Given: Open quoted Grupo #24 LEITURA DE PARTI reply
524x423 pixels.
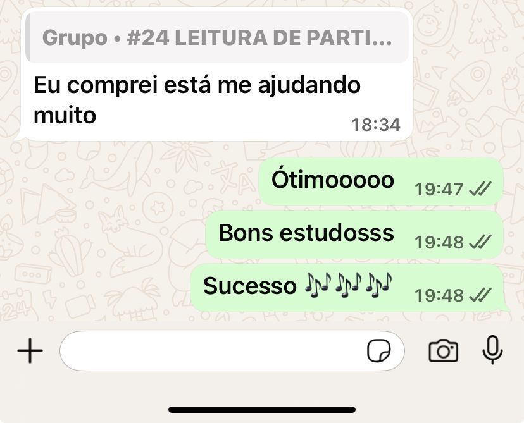Looking at the screenshot, I should tap(217, 37).
